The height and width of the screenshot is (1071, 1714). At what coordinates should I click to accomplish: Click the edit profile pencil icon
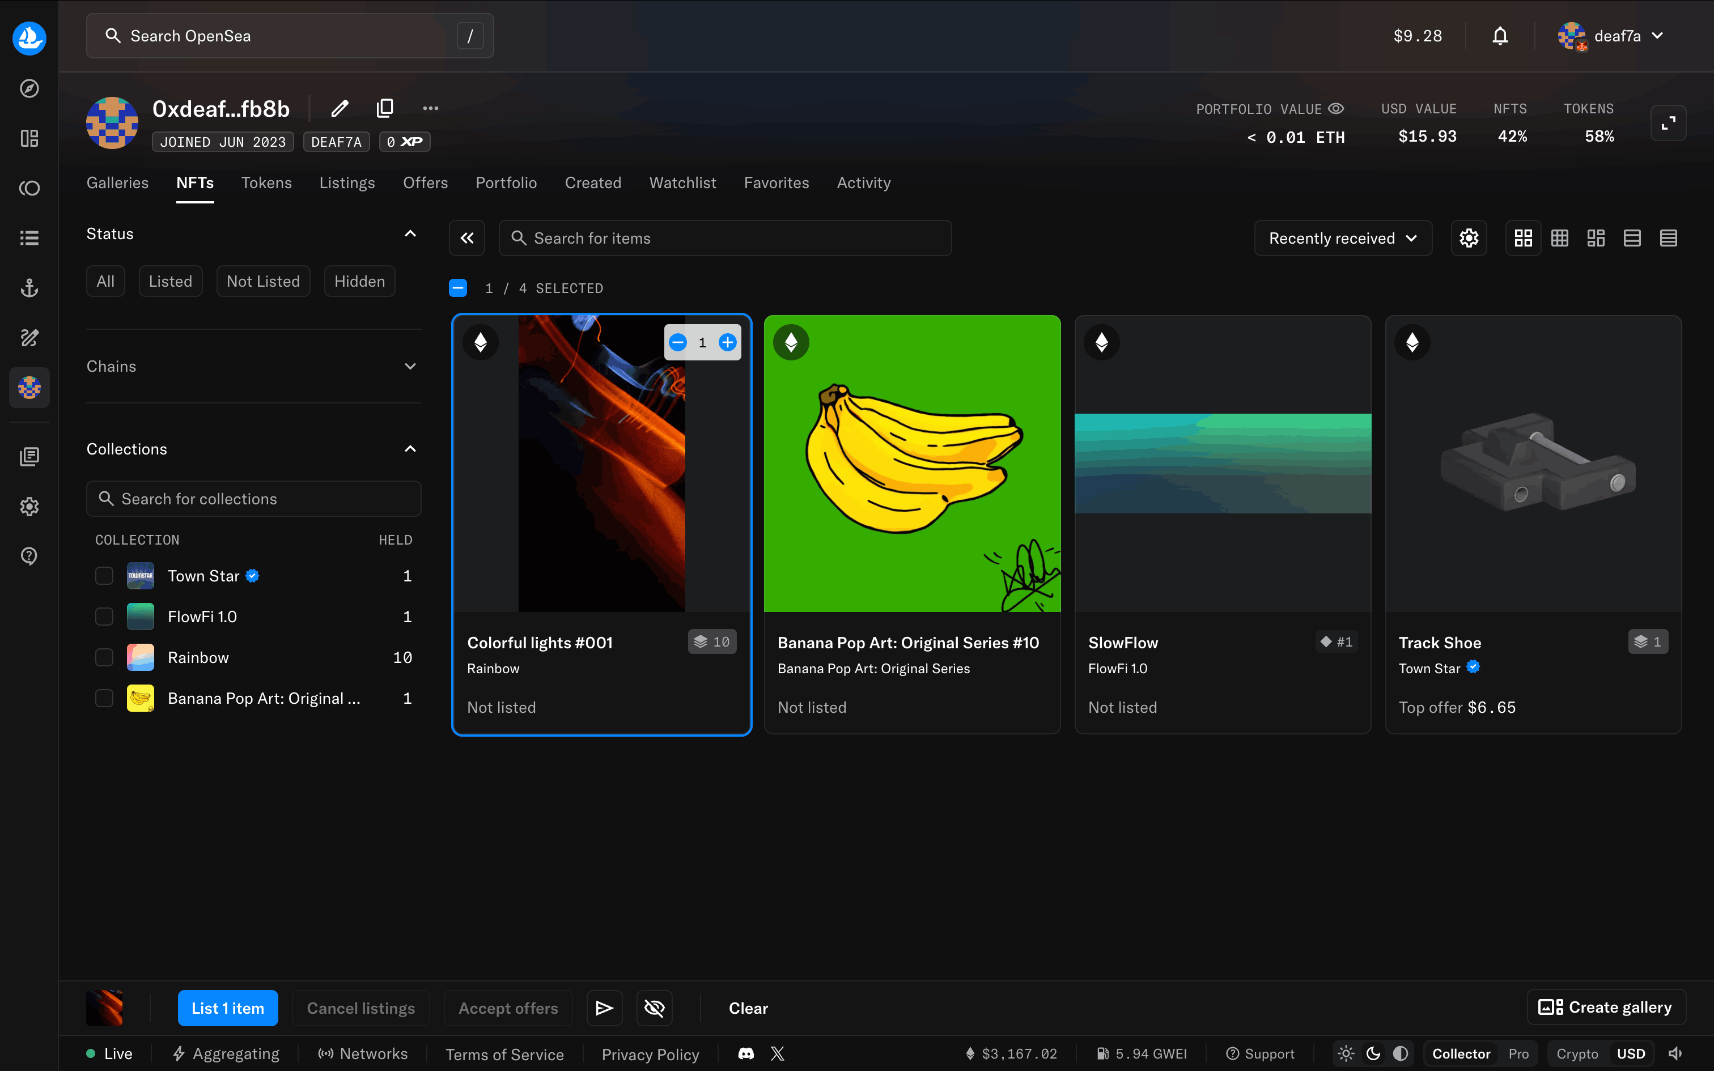pyautogui.click(x=340, y=108)
